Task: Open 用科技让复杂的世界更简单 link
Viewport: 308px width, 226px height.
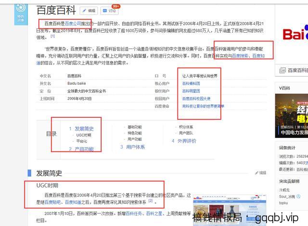Action: 203,106
